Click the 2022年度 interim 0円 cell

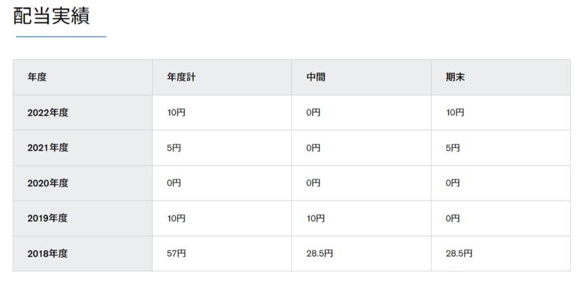pyautogui.click(x=313, y=113)
